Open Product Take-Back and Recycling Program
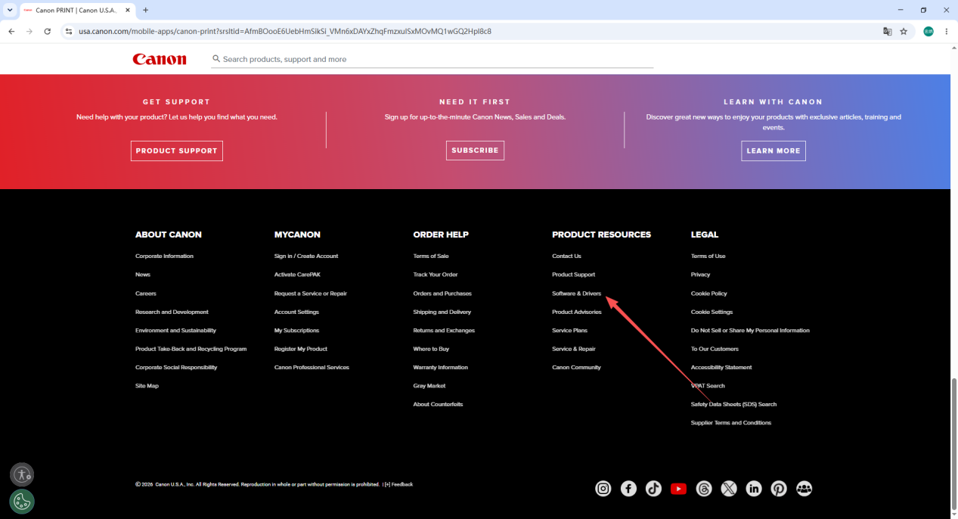This screenshot has height=519, width=958. pos(191,349)
